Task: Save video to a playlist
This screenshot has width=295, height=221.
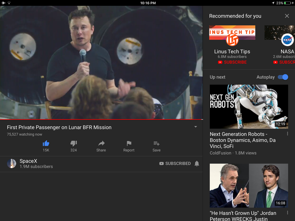Action: click(157, 143)
